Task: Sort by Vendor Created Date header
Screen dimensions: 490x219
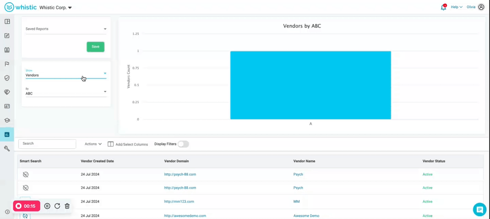Action: [x=97, y=161]
